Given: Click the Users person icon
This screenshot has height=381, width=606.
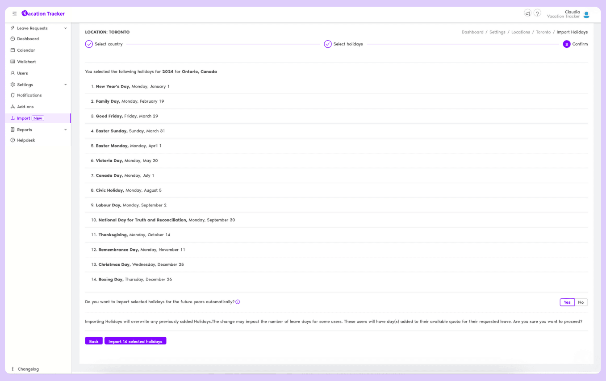Looking at the screenshot, I should coord(13,73).
